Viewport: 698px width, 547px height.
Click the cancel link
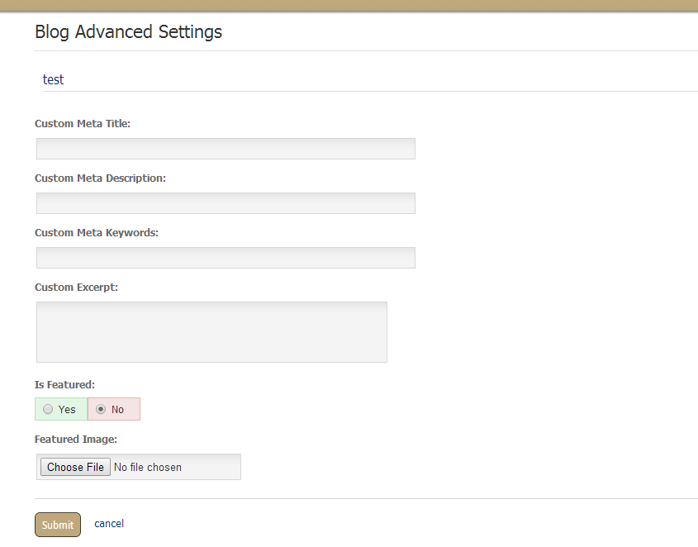109,523
